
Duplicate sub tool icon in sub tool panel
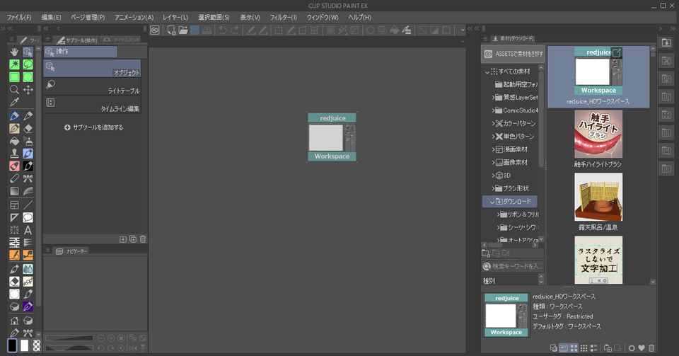pos(133,239)
